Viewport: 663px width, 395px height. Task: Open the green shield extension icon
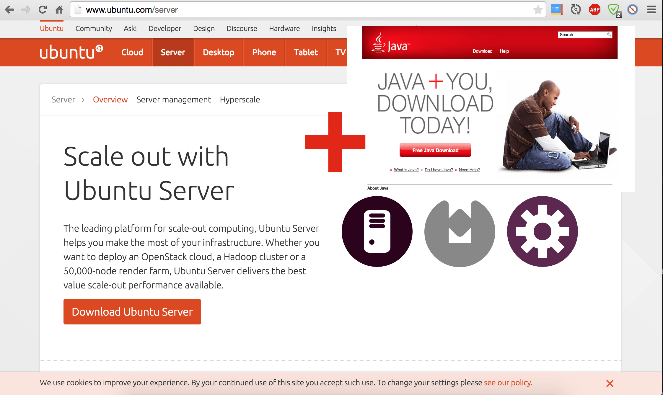pyautogui.click(x=614, y=10)
